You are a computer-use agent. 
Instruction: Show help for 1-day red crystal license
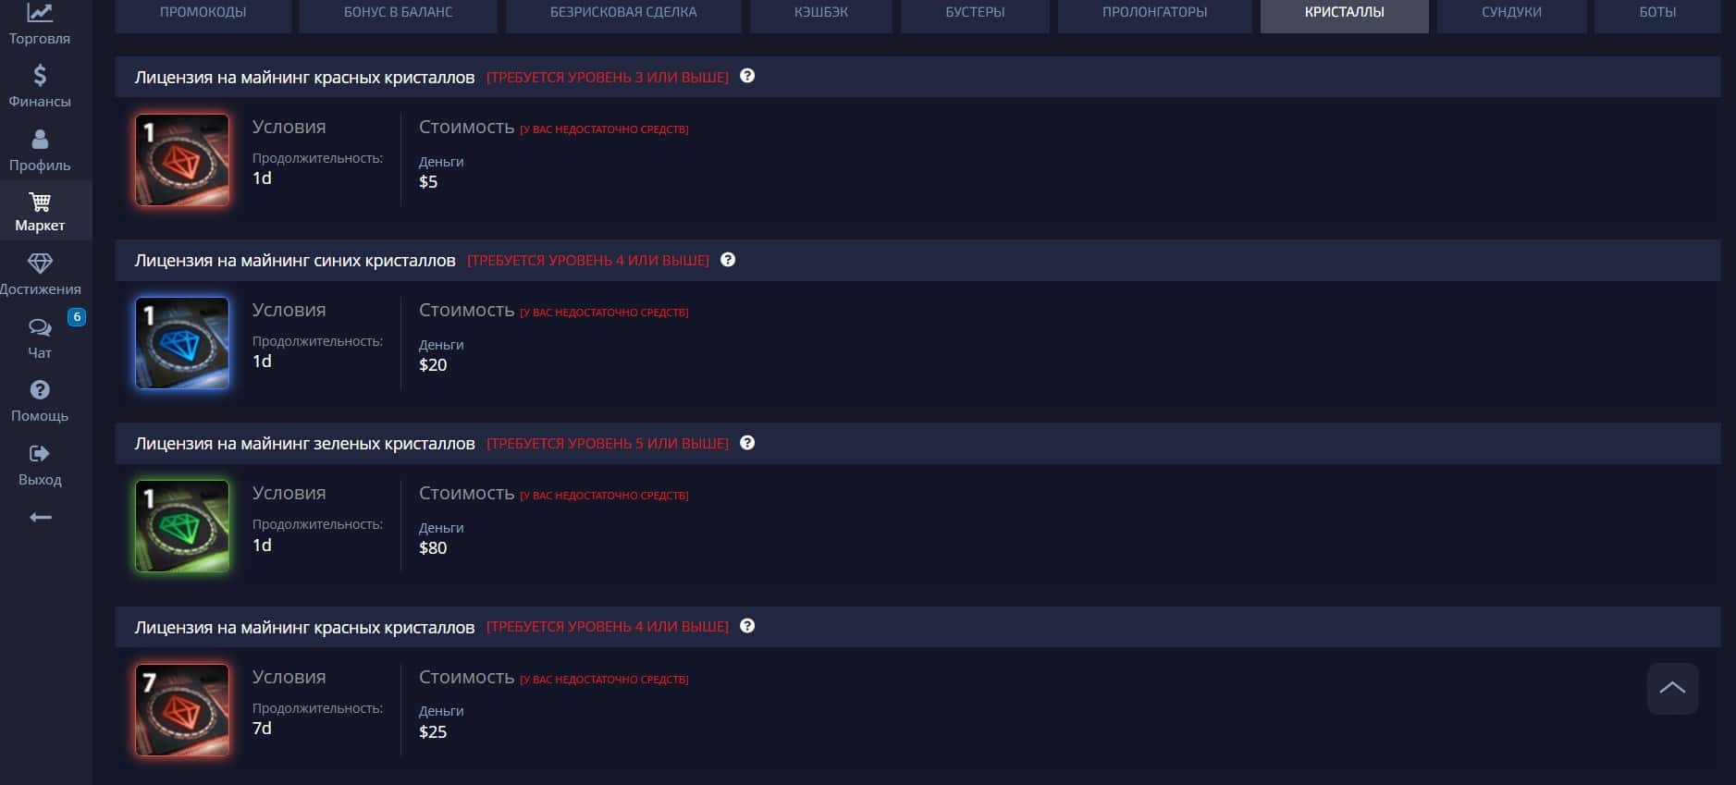click(x=747, y=76)
